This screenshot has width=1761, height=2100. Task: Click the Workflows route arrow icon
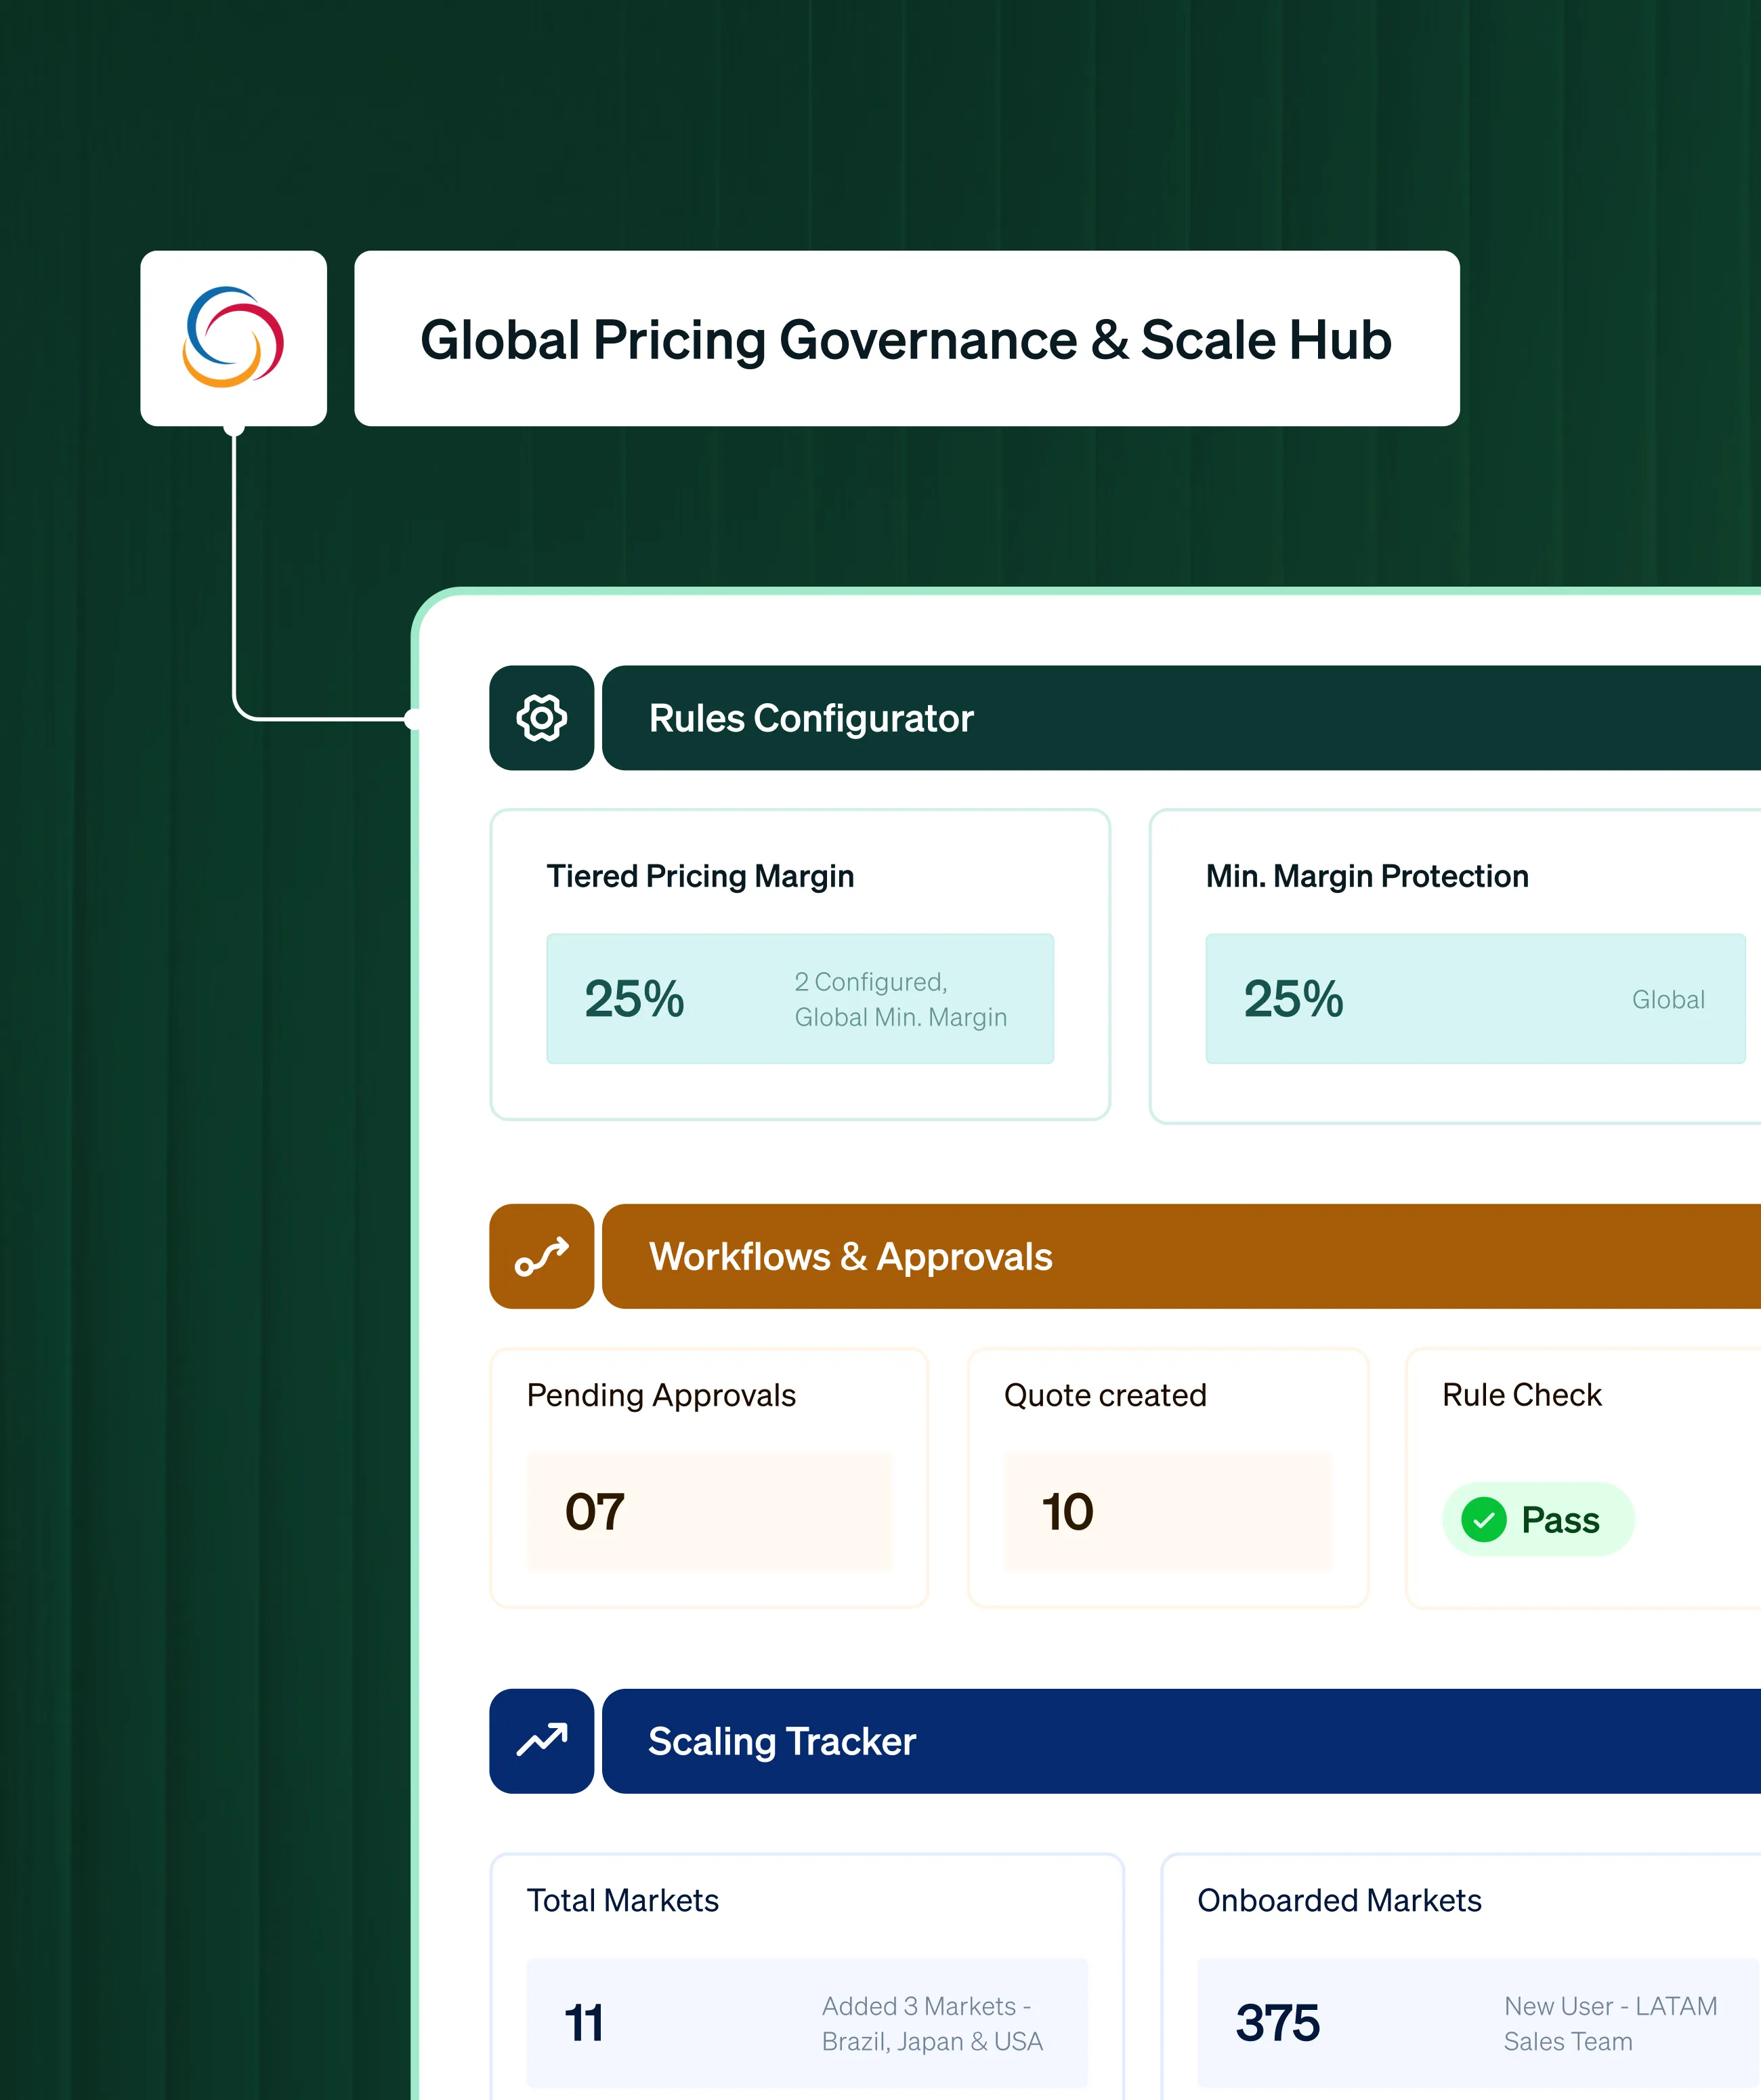541,1256
